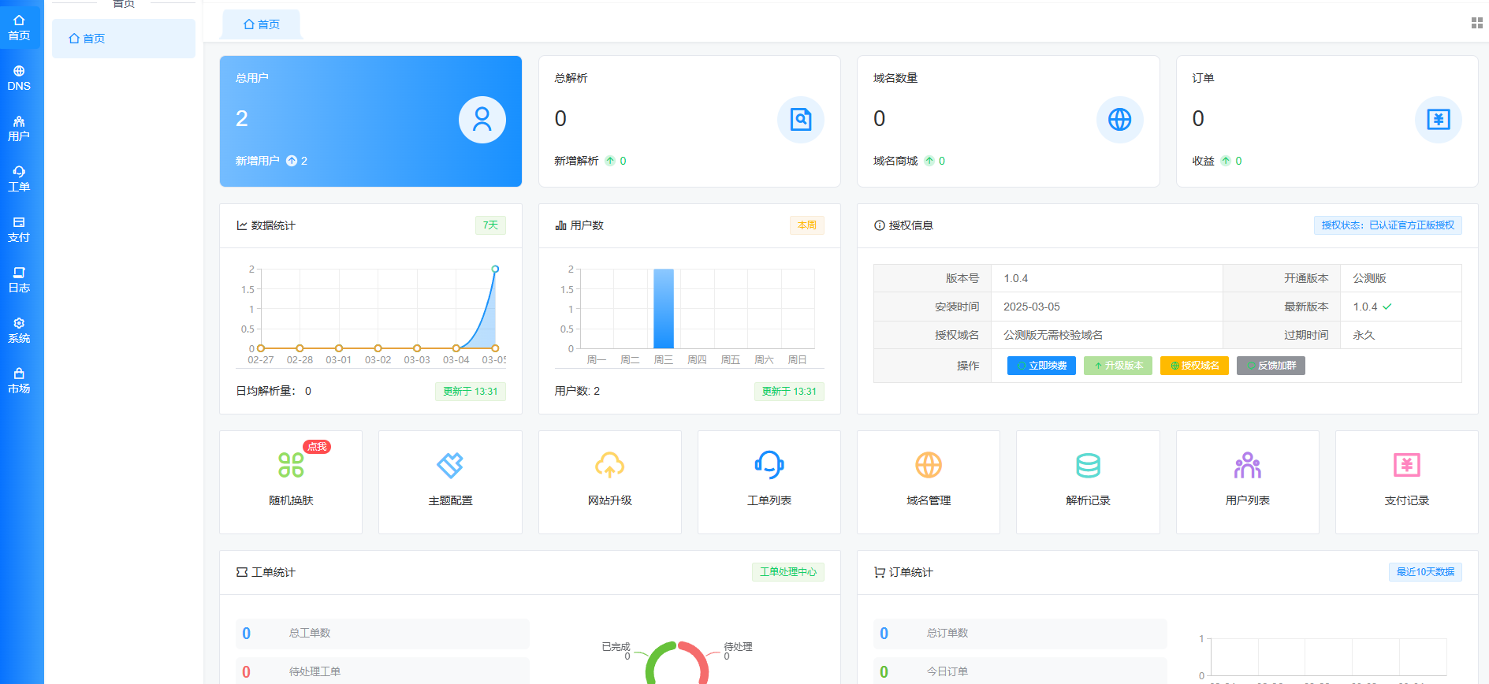
Task: Click the search-document icon in 总解析 card
Action: point(801,120)
